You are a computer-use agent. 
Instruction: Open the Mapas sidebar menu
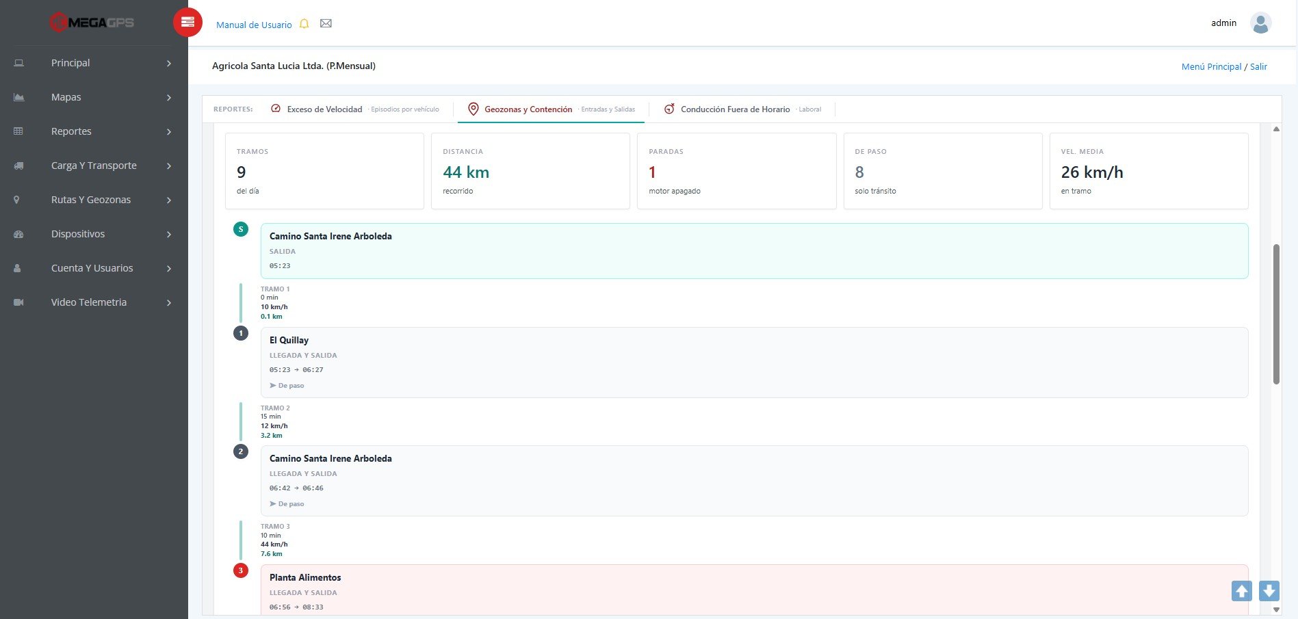(94, 97)
